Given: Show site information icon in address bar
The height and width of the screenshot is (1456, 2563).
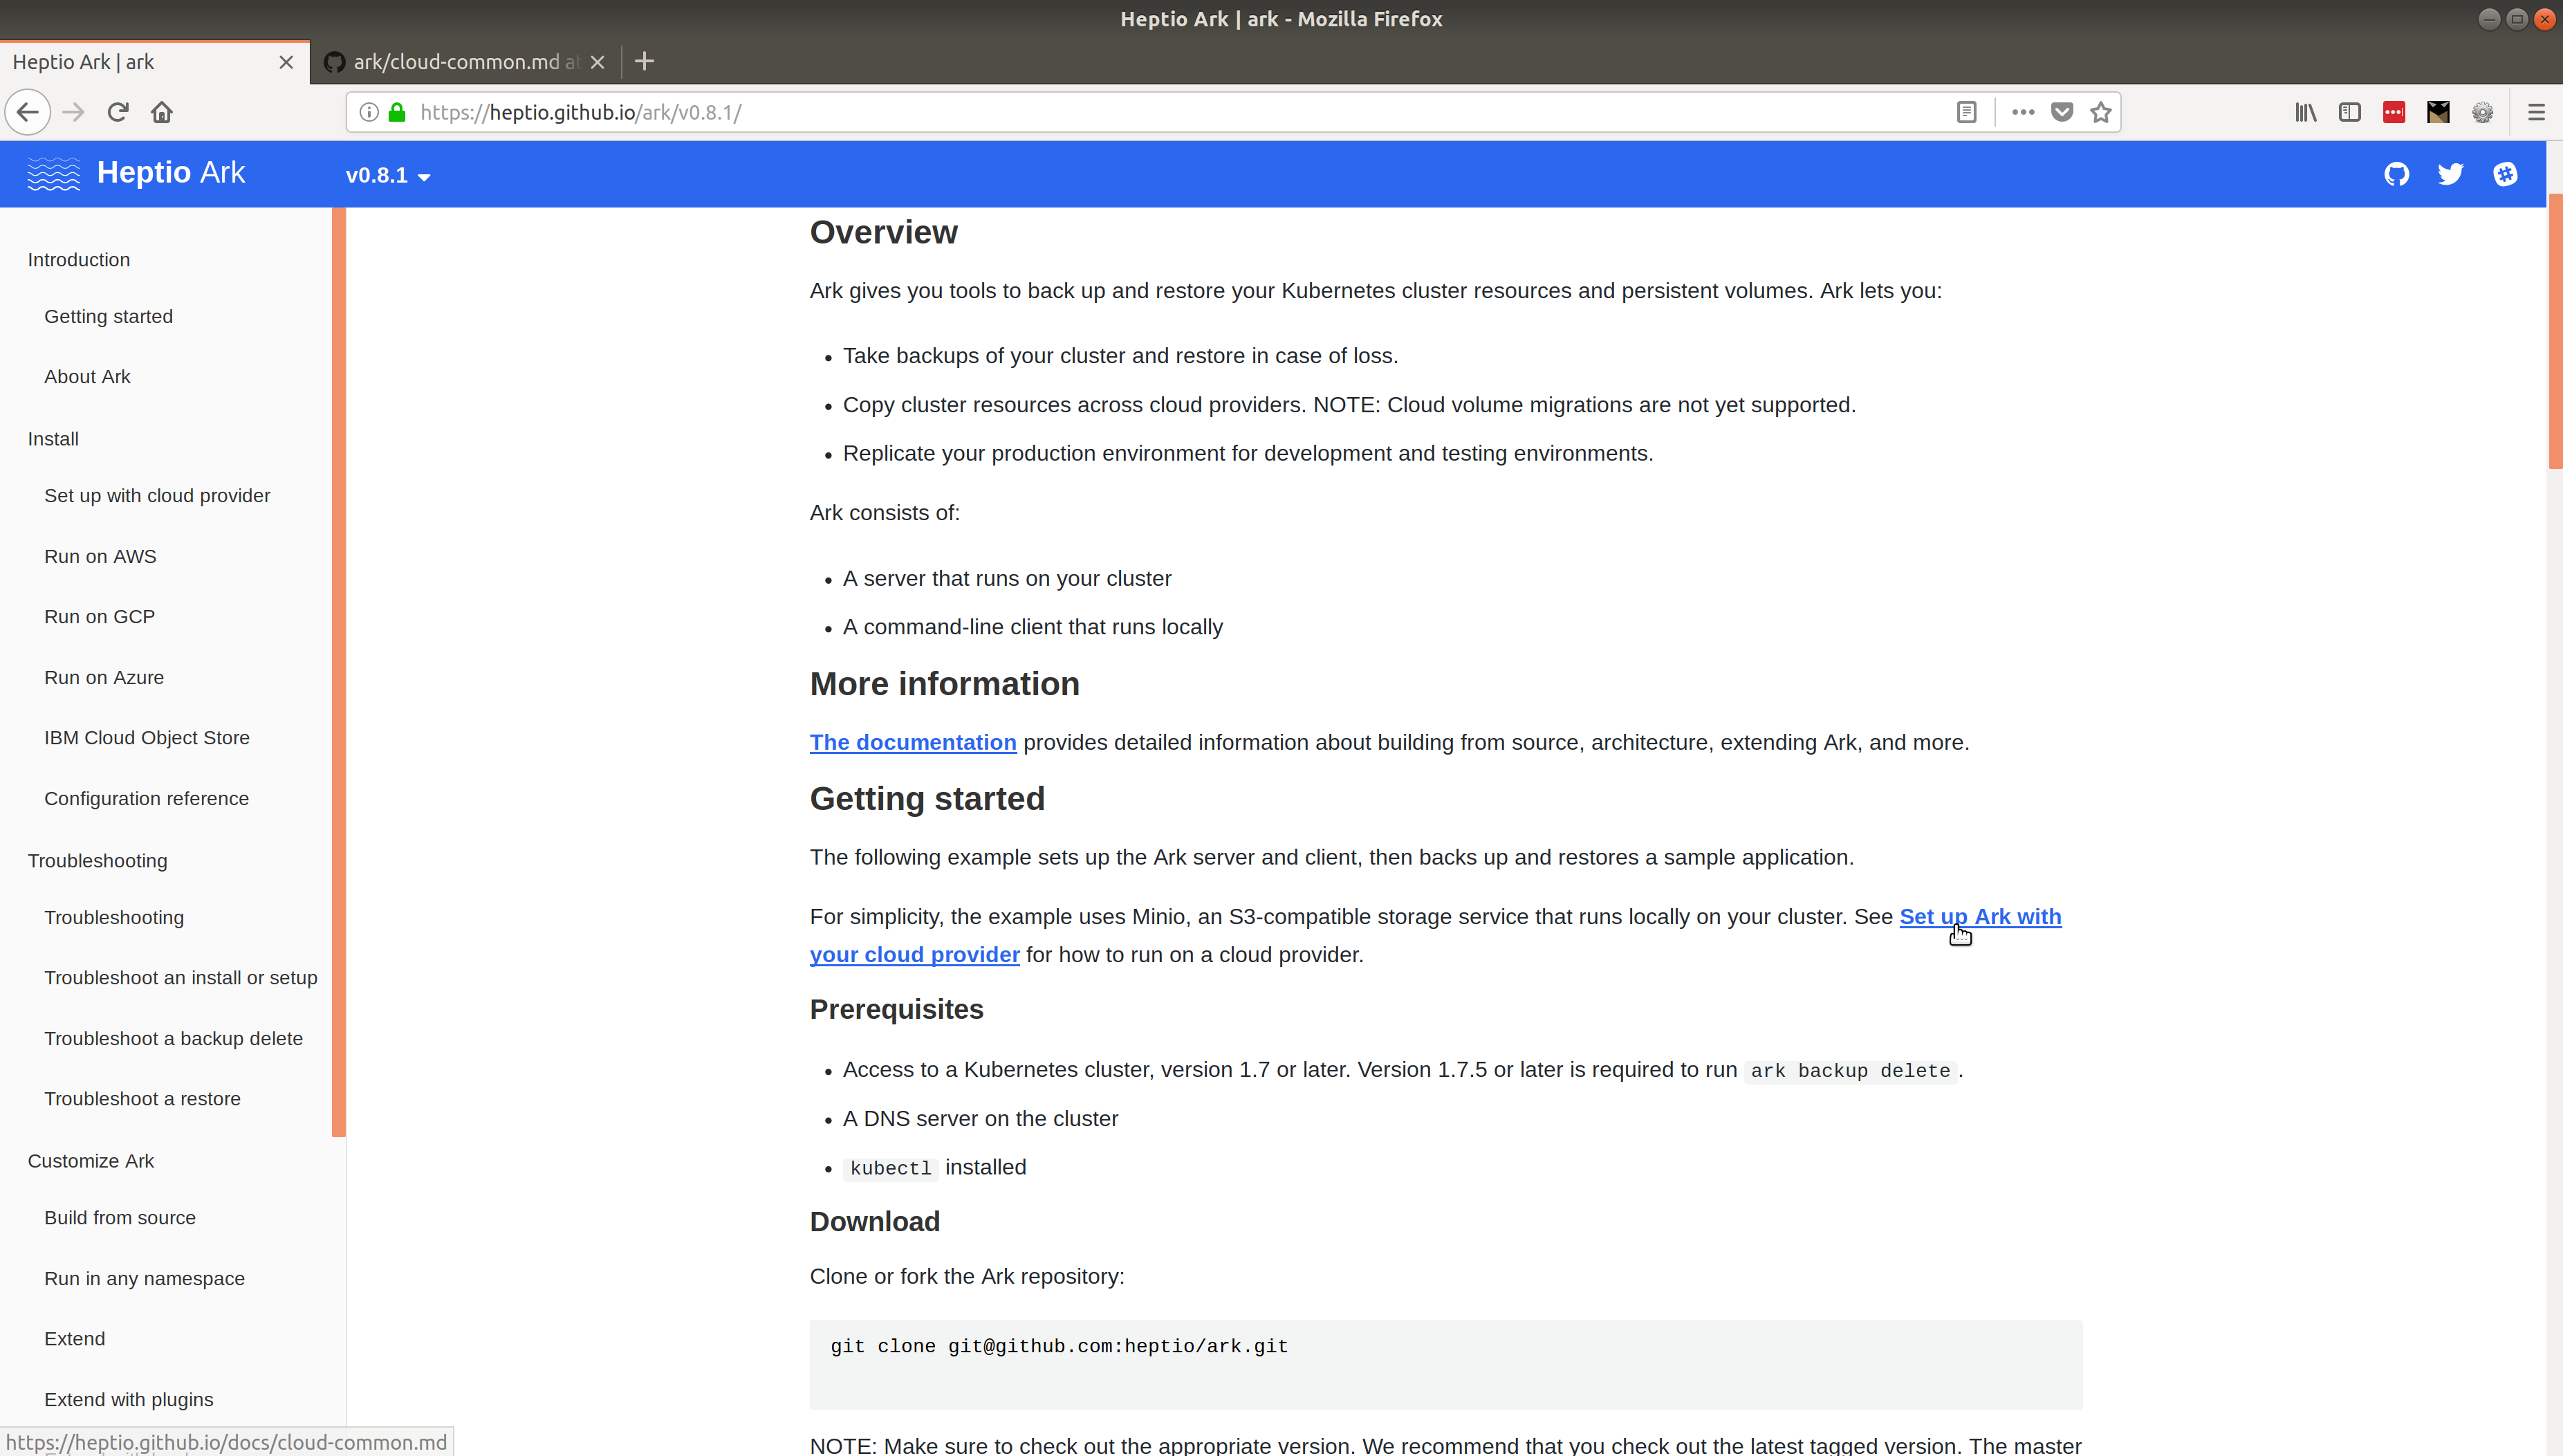Looking at the screenshot, I should click(x=369, y=112).
